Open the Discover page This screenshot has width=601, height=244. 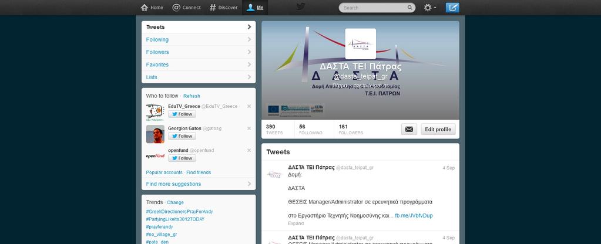223,7
